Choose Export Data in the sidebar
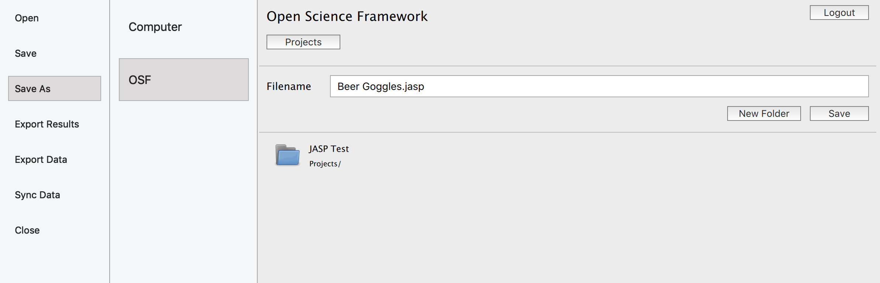The height and width of the screenshot is (283, 880). pos(41,159)
